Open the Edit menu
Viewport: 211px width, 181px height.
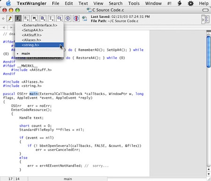click(69, 3)
